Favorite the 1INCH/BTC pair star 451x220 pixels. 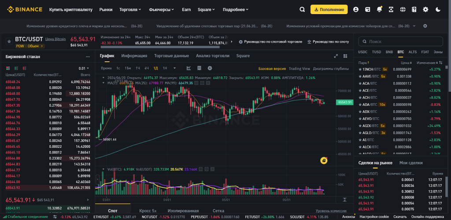click(360, 69)
